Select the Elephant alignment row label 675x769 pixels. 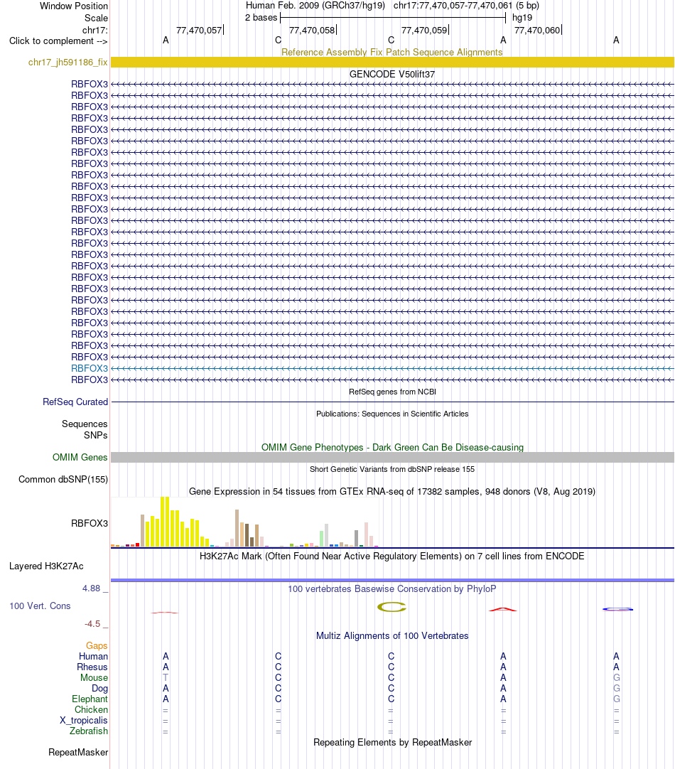(90, 699)
